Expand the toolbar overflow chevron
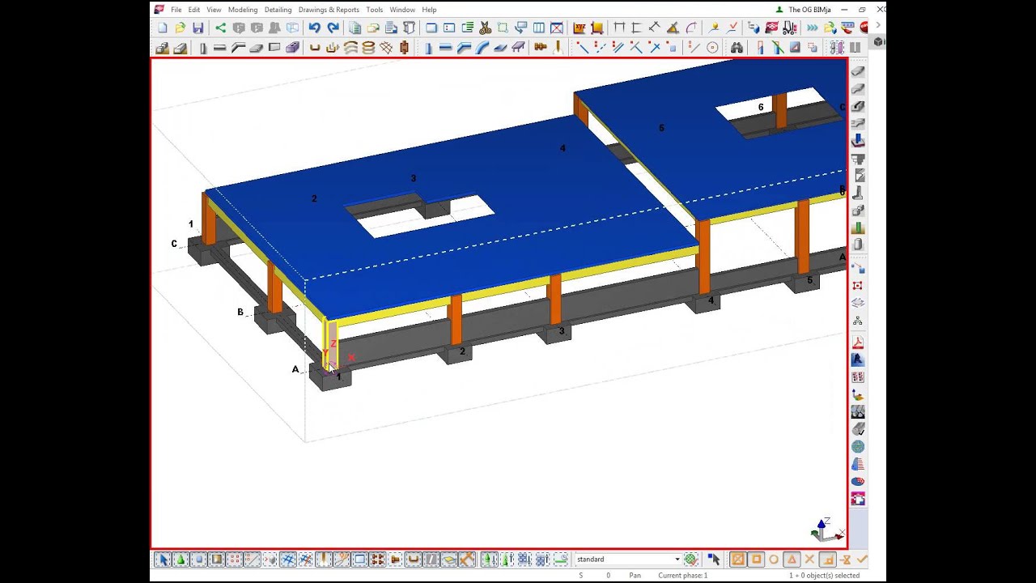1036x583 pixels. 877,25
